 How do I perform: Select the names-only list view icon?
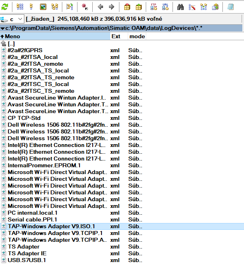tap(31, 7)
